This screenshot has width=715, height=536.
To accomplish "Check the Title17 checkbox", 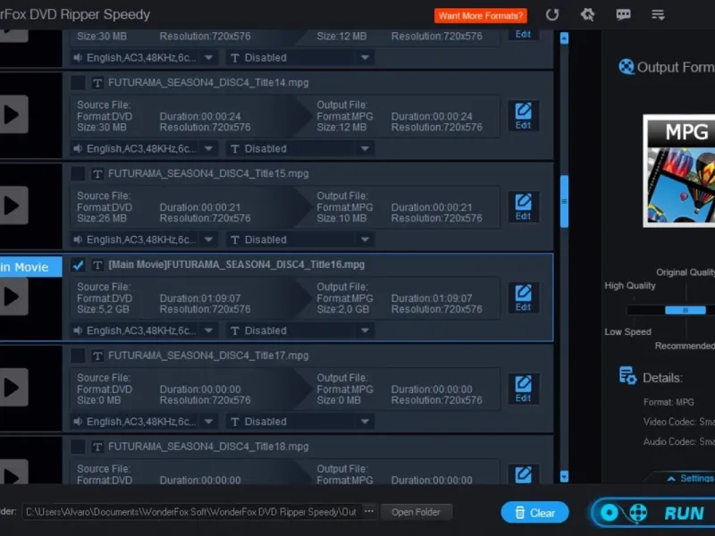I will click(x=78, y=356).
